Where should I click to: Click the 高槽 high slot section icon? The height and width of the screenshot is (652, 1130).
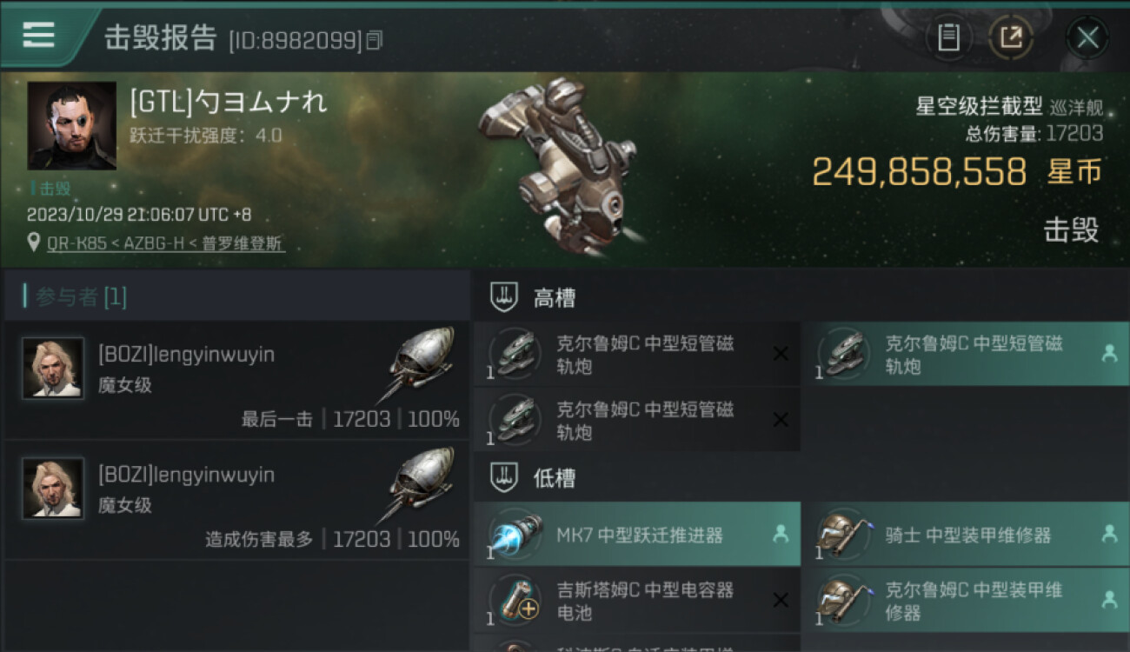[504, 298]
